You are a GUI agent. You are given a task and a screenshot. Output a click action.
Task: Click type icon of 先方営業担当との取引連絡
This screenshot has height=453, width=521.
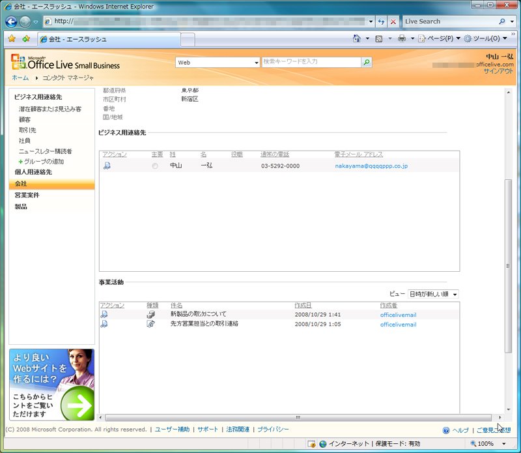point(151,324)
